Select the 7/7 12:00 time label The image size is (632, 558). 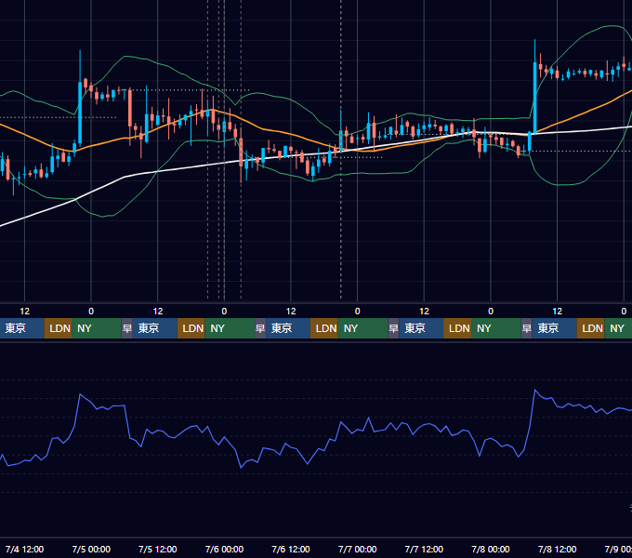[424, 549]
